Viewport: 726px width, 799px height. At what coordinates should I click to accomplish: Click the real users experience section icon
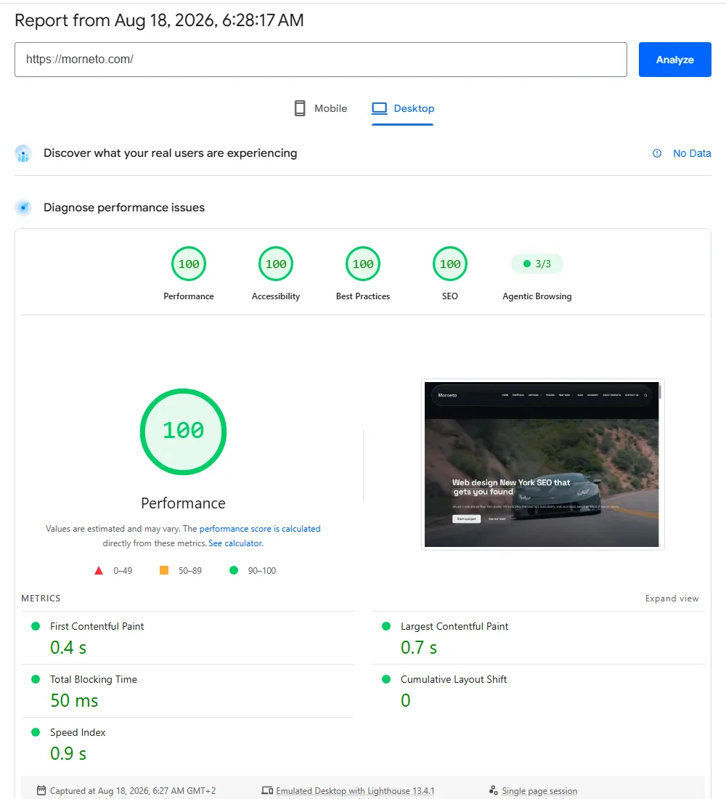23,153
